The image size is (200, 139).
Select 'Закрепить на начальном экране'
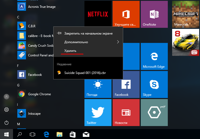coord(88,33)
